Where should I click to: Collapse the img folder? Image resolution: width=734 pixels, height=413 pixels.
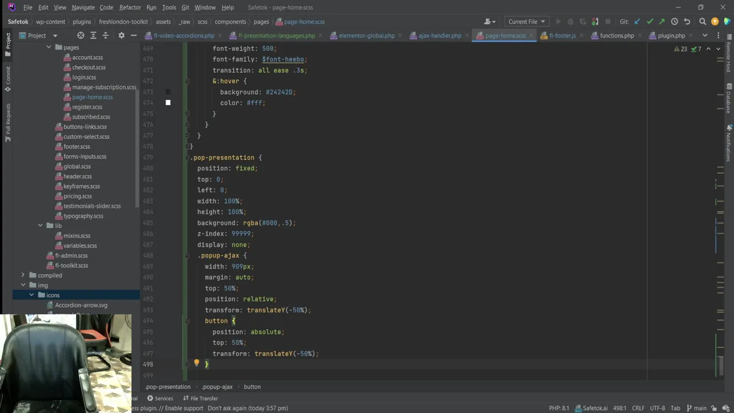point(23,285)
